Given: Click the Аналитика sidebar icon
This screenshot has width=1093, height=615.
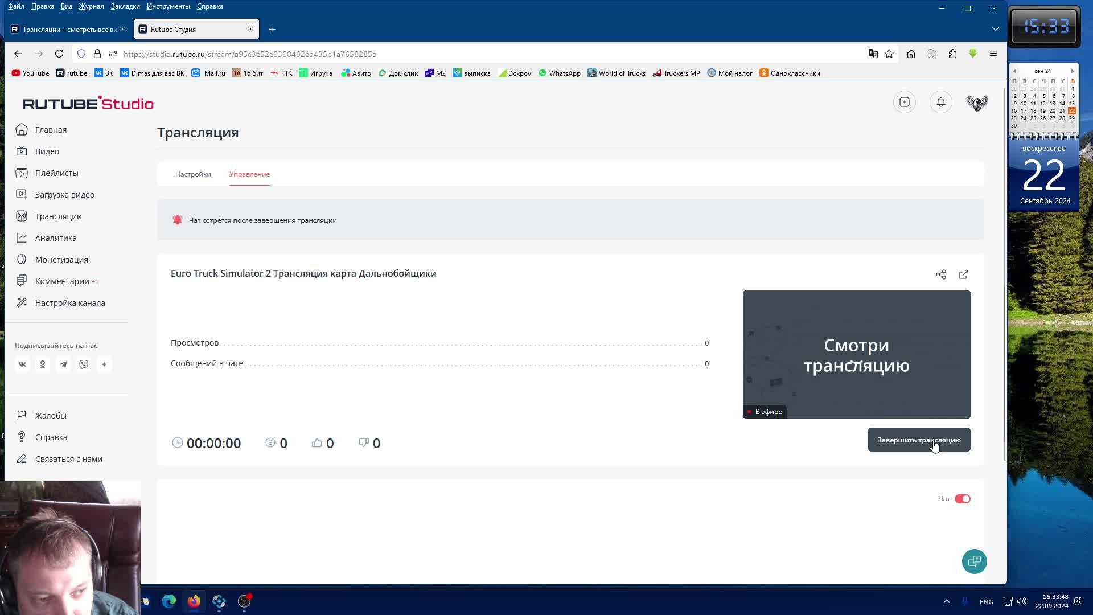Looking at the screenshot, I should 21,237.
